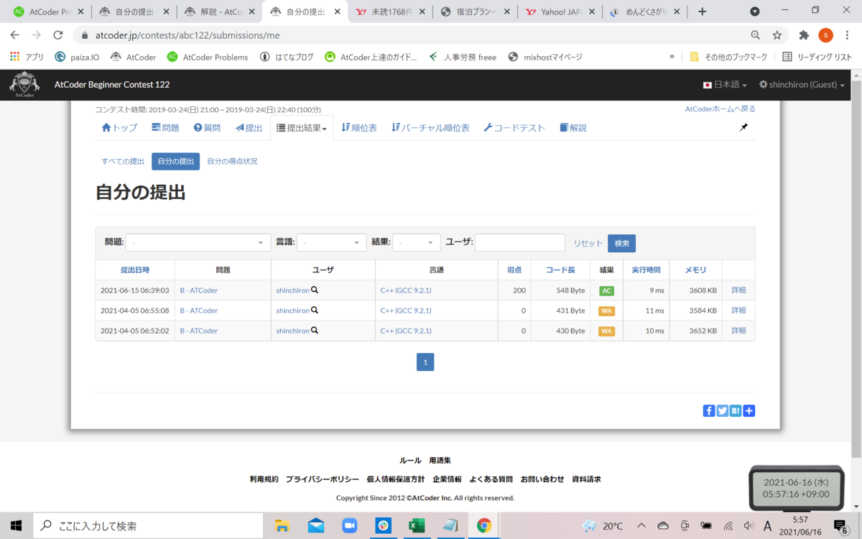Click the AtCoder logo in the header
This screenshot has height=539, width=862.
pos(24,84)
